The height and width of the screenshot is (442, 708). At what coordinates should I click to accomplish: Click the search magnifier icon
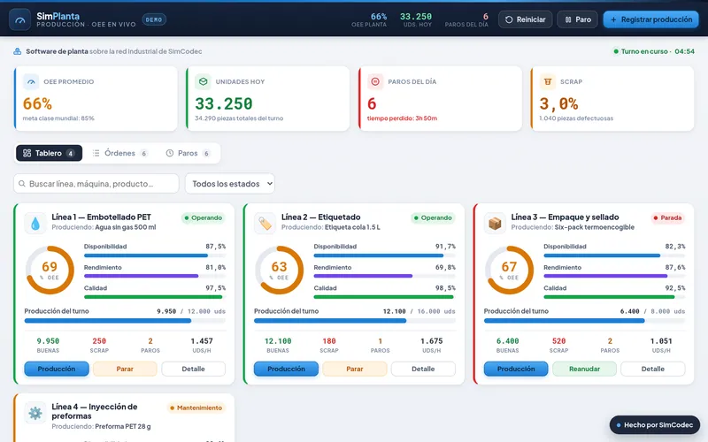coord(22,184)
